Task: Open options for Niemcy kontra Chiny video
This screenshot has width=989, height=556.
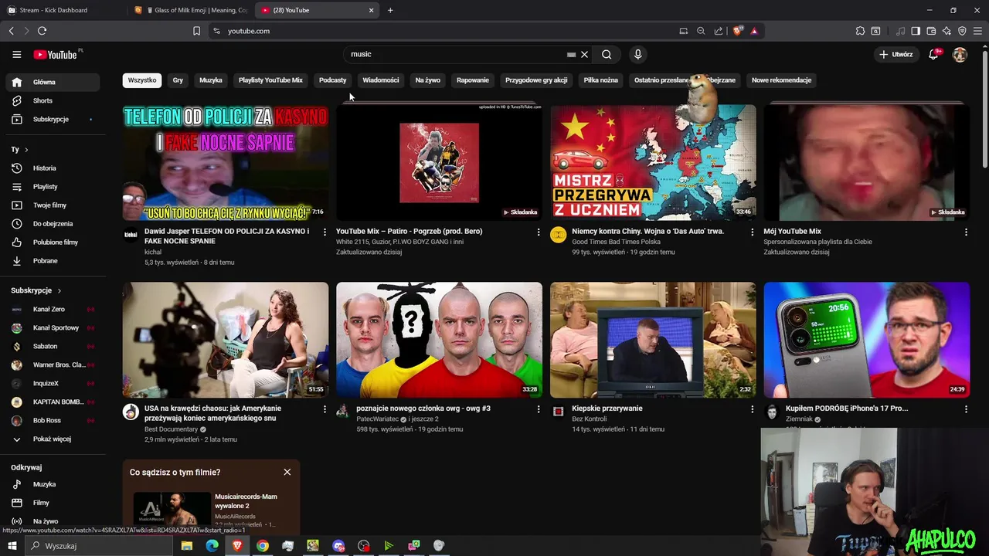Action: tap(752, 232)
